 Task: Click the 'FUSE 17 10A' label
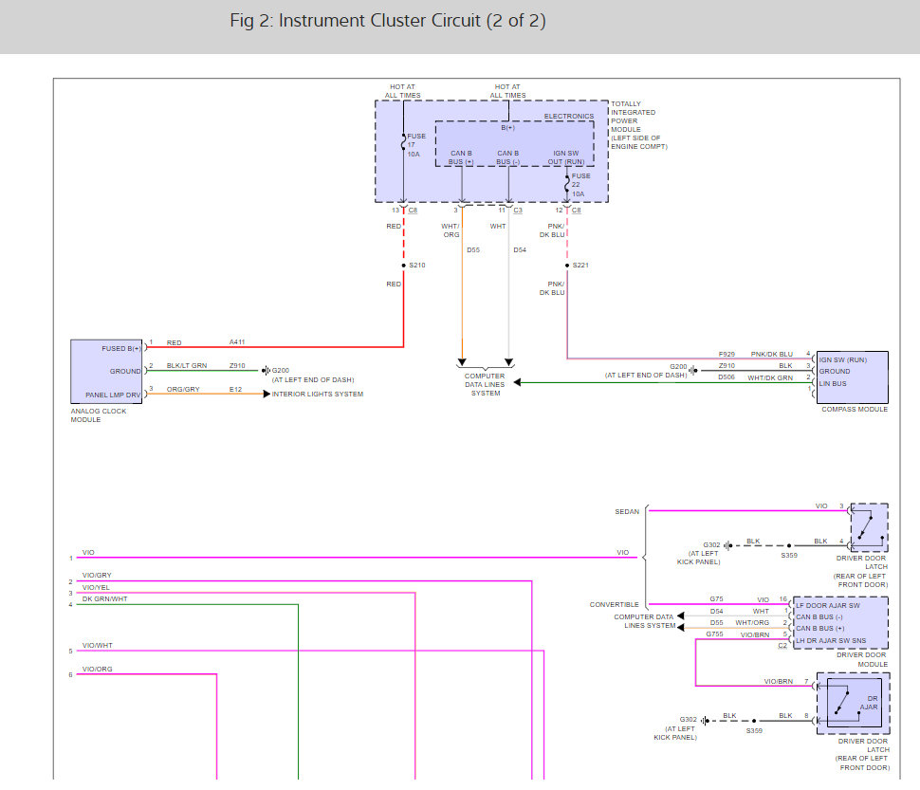tap(416, 145)
